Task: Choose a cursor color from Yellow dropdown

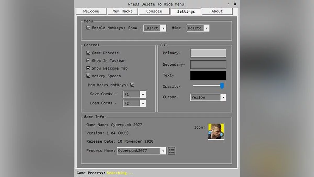Action: coord(223,97)
